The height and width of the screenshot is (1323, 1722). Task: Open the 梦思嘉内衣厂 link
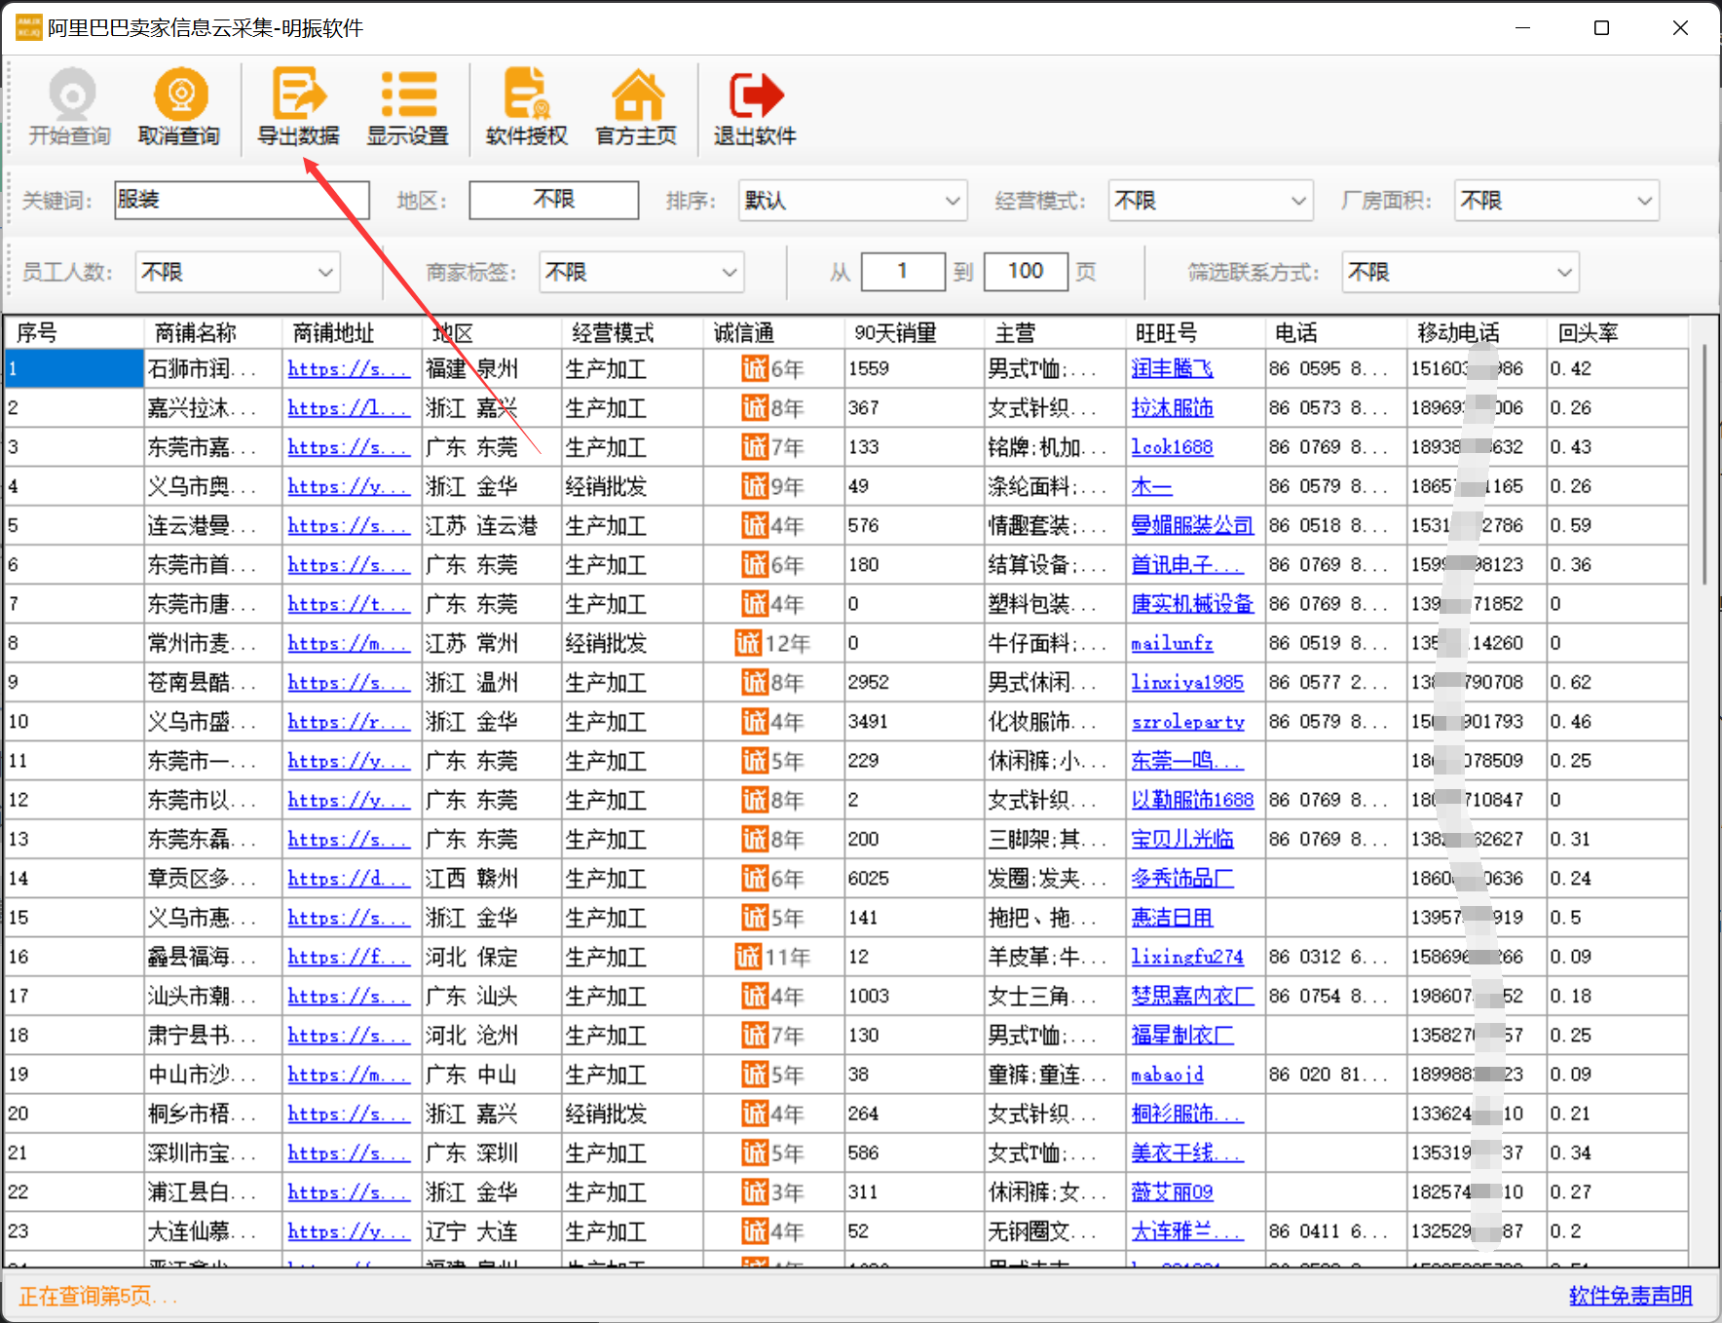tap(1192, 996)
